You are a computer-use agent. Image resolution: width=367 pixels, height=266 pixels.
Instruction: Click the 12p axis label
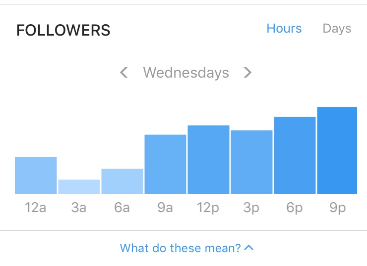pyautogui.click(x=208, y=208)
